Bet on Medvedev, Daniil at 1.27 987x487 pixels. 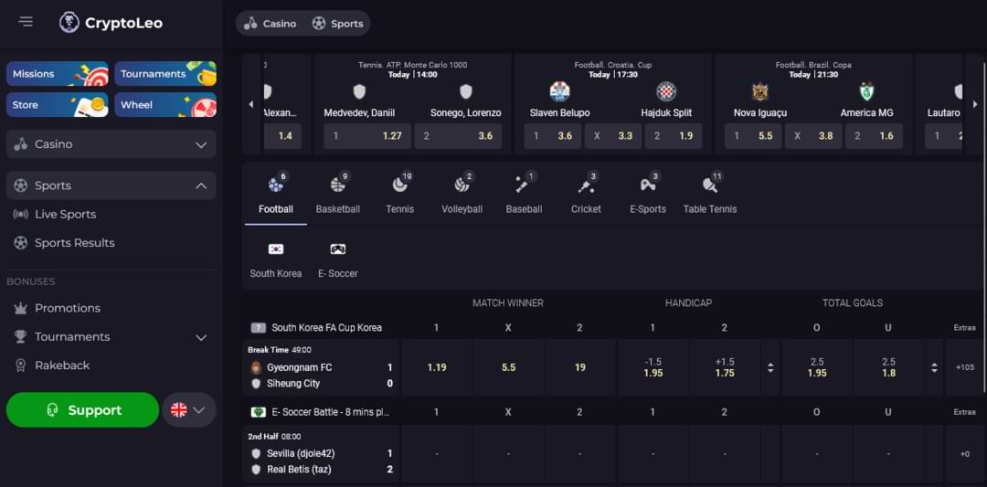coord(367,136)
